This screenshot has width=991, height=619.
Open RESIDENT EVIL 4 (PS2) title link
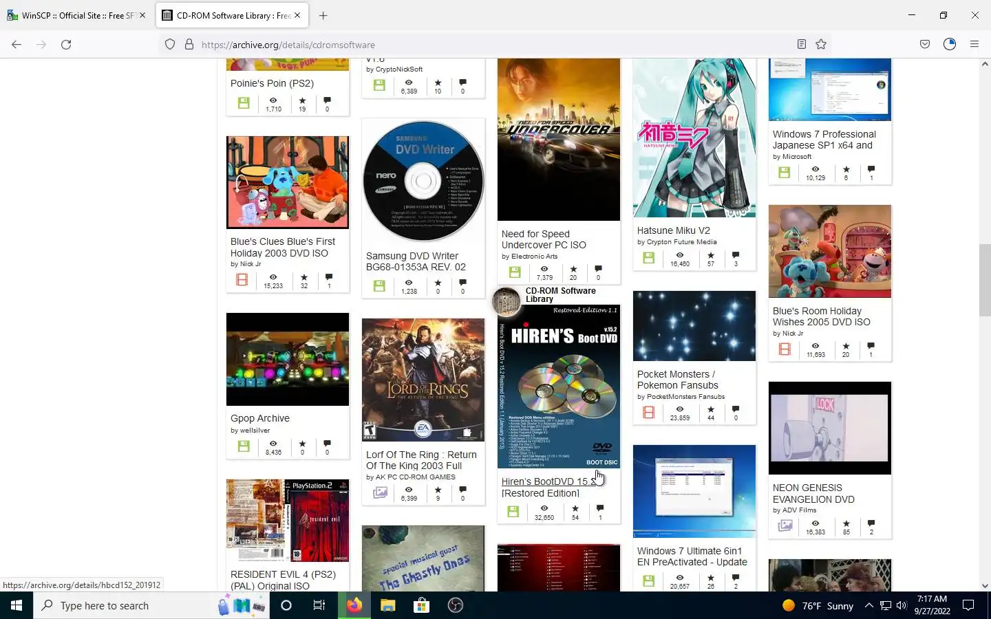coord(284,580)
